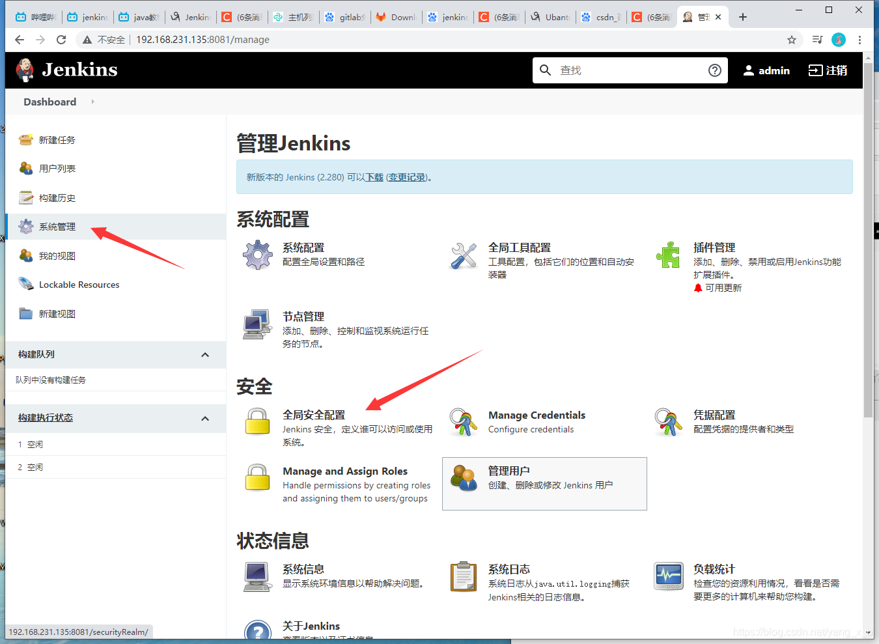Click the load statistics (负载统计) monitor icon
The width and height of the screenshot is (879, 644).
(x=669, y=576)
